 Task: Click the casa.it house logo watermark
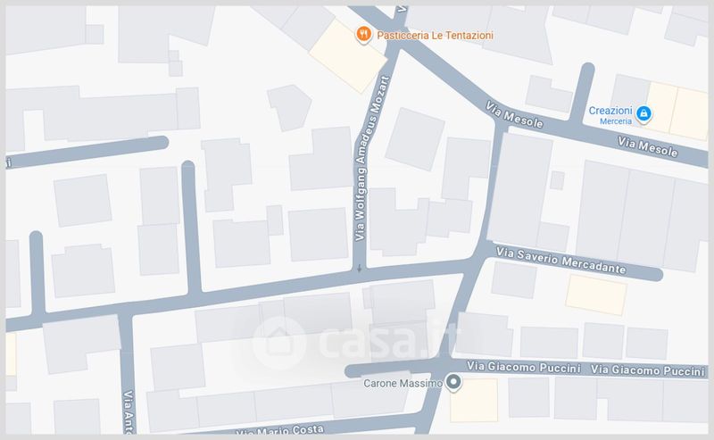click(279, 343)
